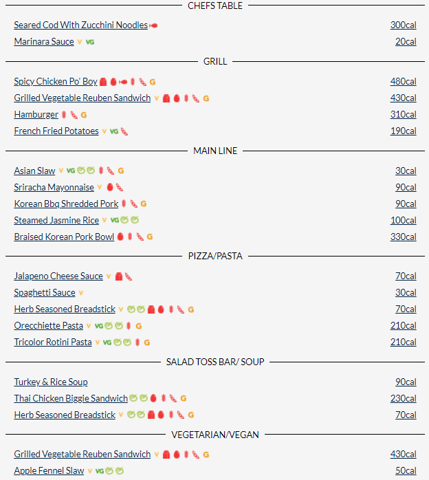Click the gluten G icon beside Tricolor Rotini Pasta
Screen dimensions: 429x480
(x=147, y=342)
